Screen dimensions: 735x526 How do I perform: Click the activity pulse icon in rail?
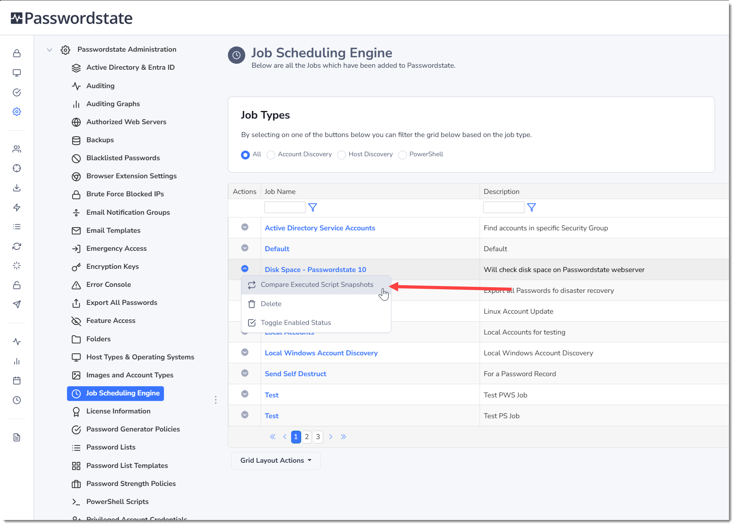point(17,342)
